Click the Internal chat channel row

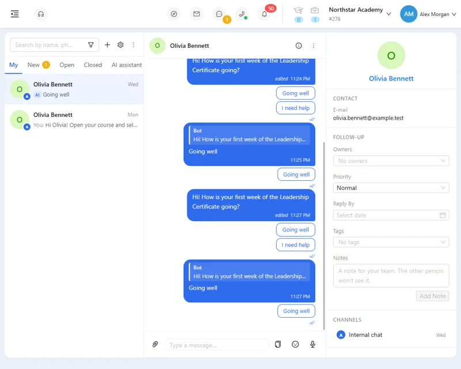[391, 334]
